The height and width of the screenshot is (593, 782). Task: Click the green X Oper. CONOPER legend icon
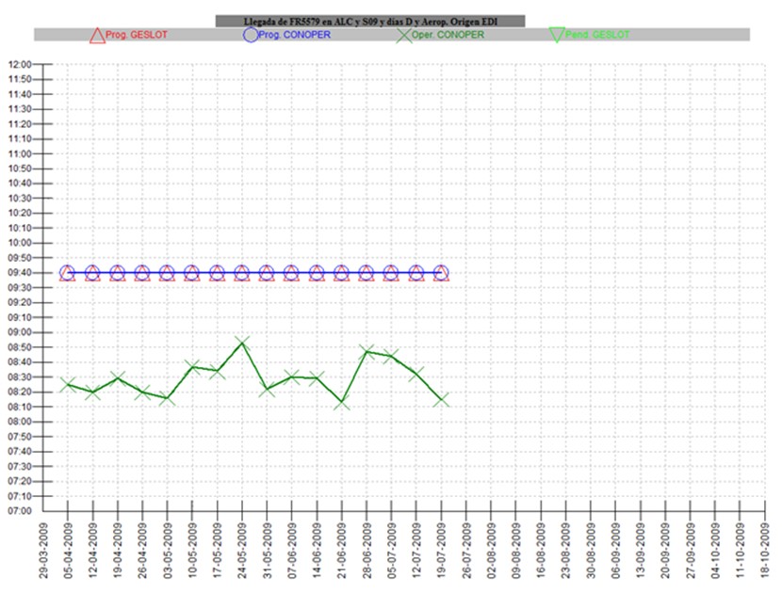click(x=403, y=35)
